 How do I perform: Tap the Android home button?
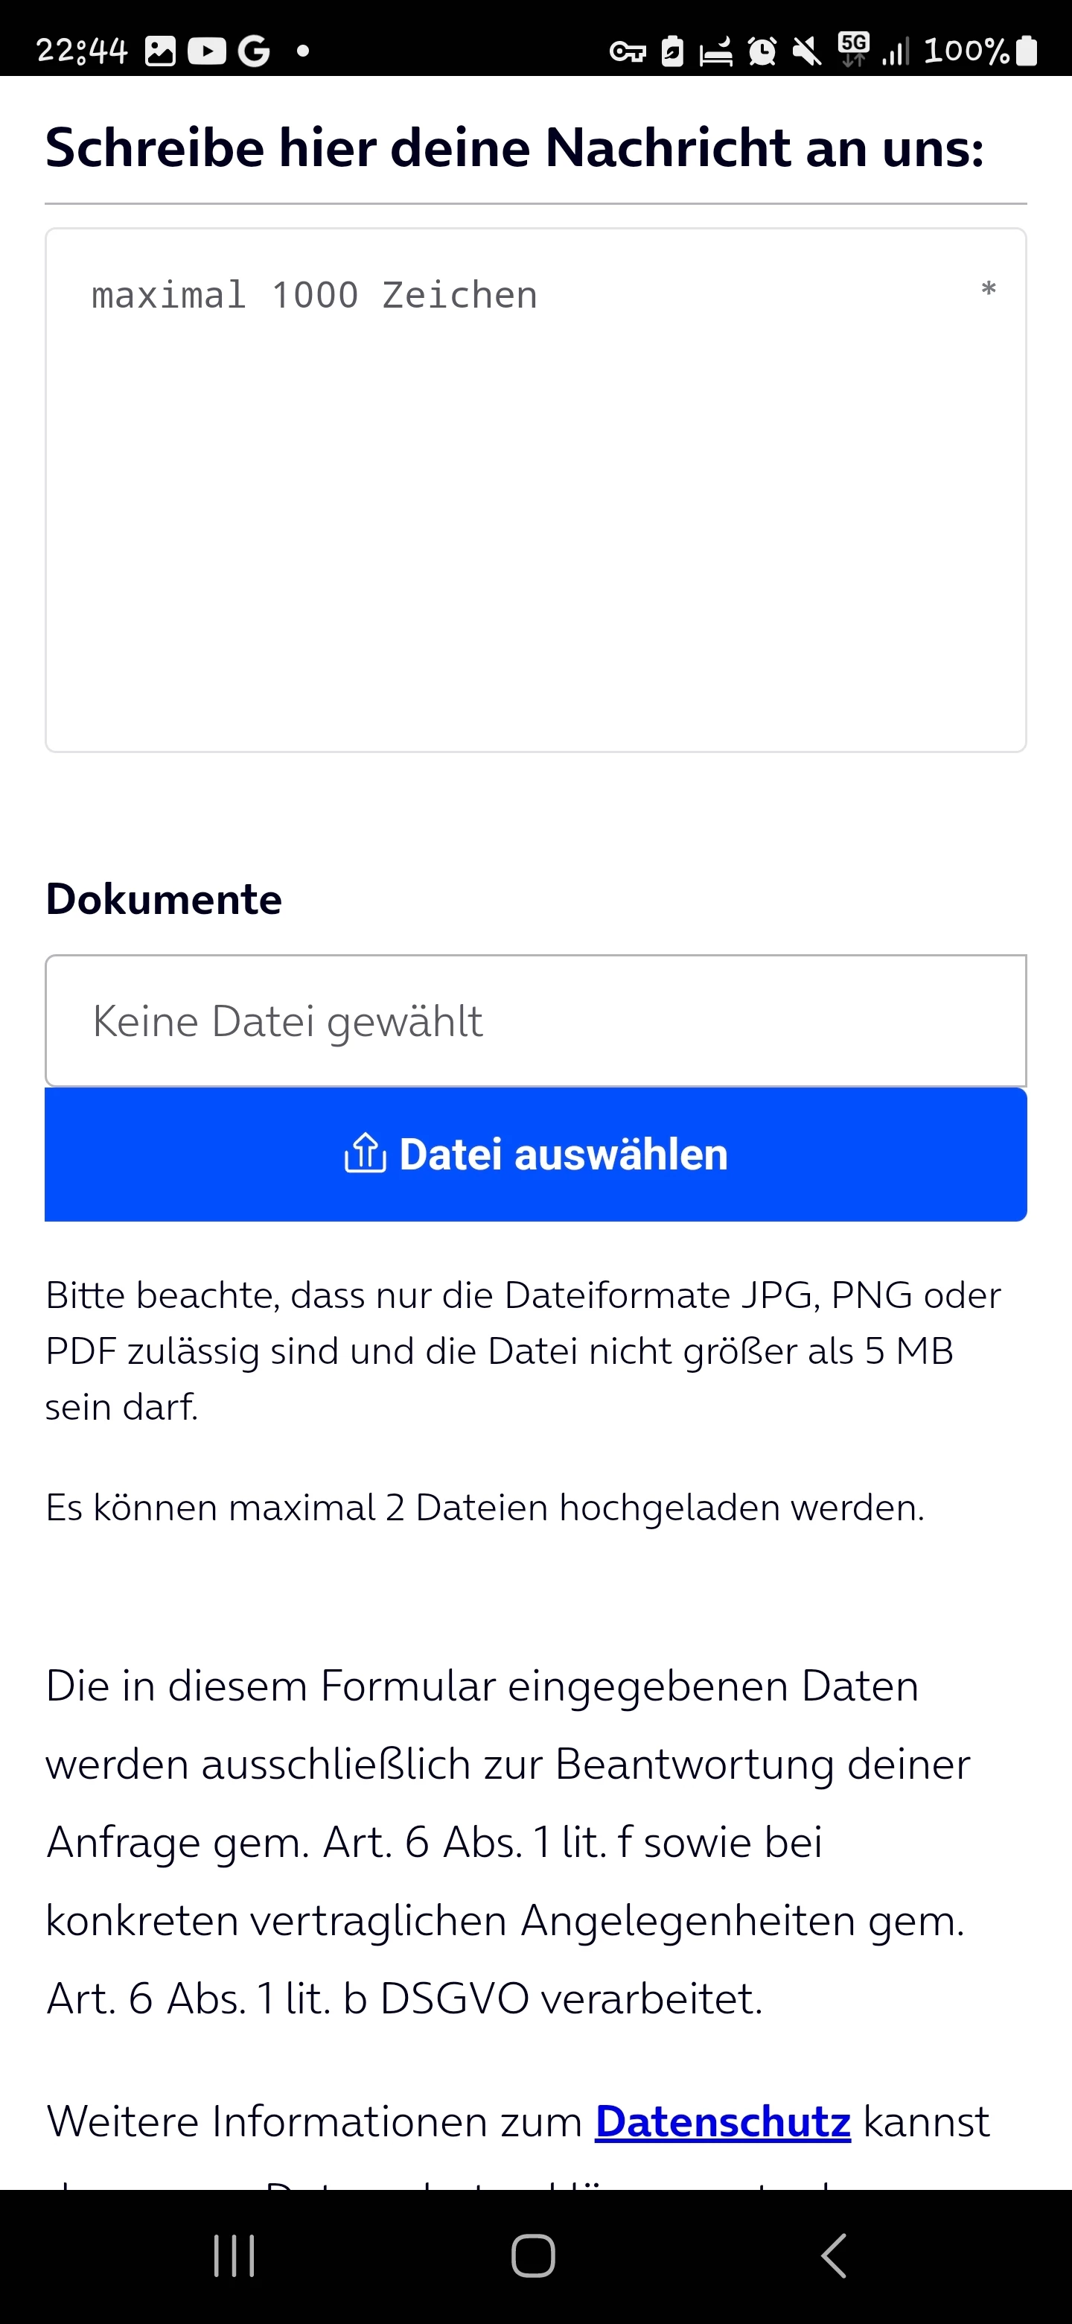click(534, 2255)
